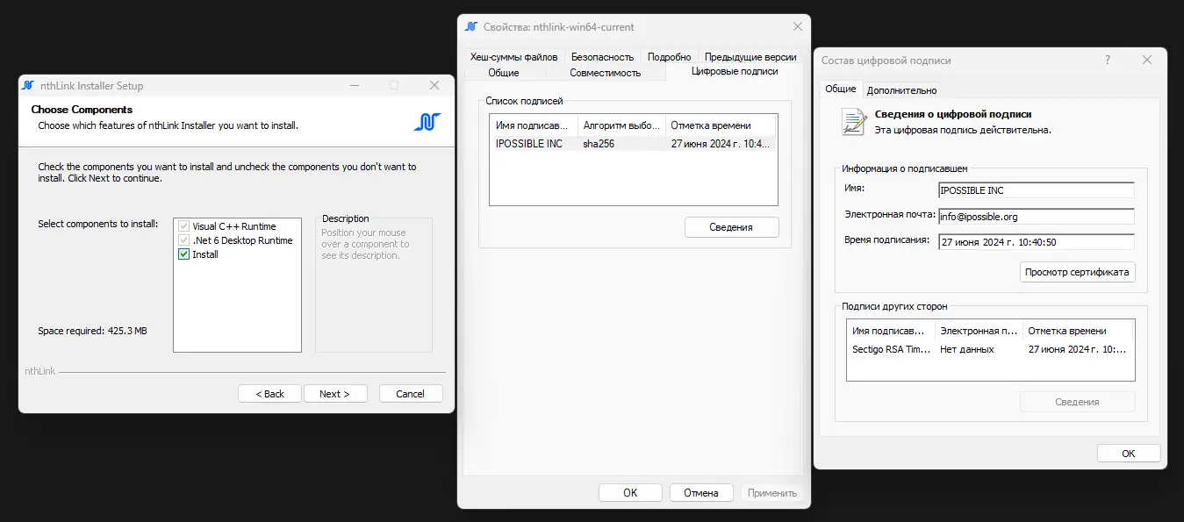Click Просмотр сертификата button
1184x522 pixels.
pyautogui.click(x=1077, y=272)
